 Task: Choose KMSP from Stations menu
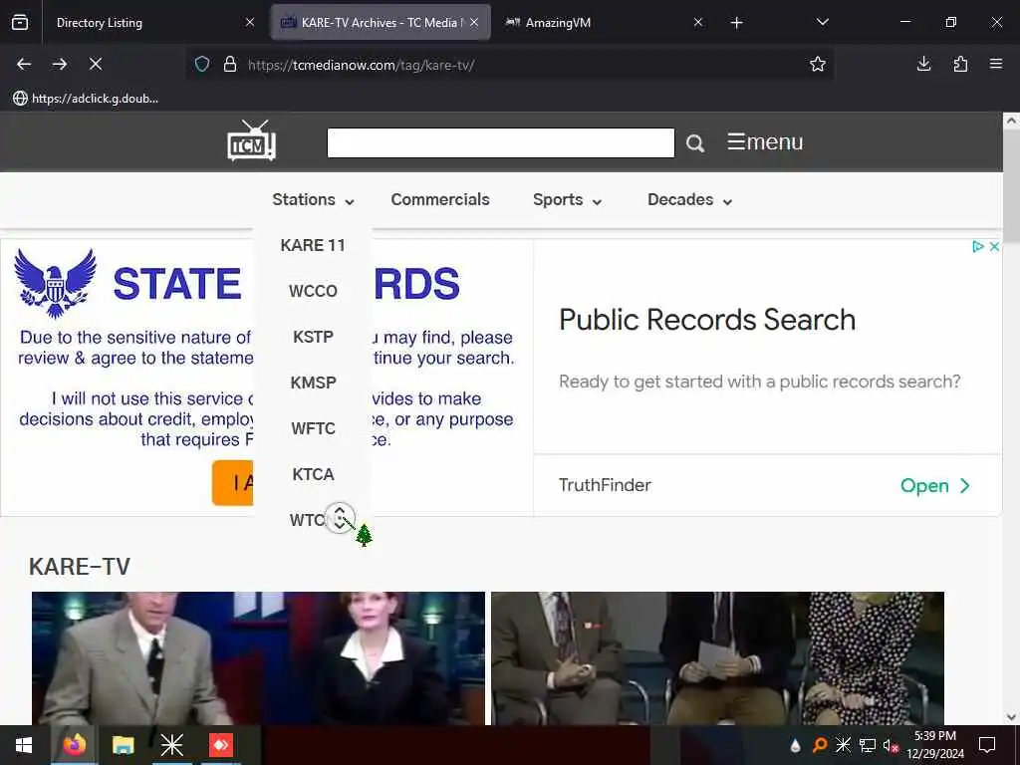pos(313,382)
